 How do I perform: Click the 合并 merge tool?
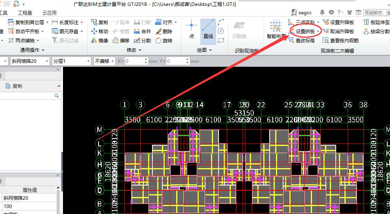tap(142, 31)
